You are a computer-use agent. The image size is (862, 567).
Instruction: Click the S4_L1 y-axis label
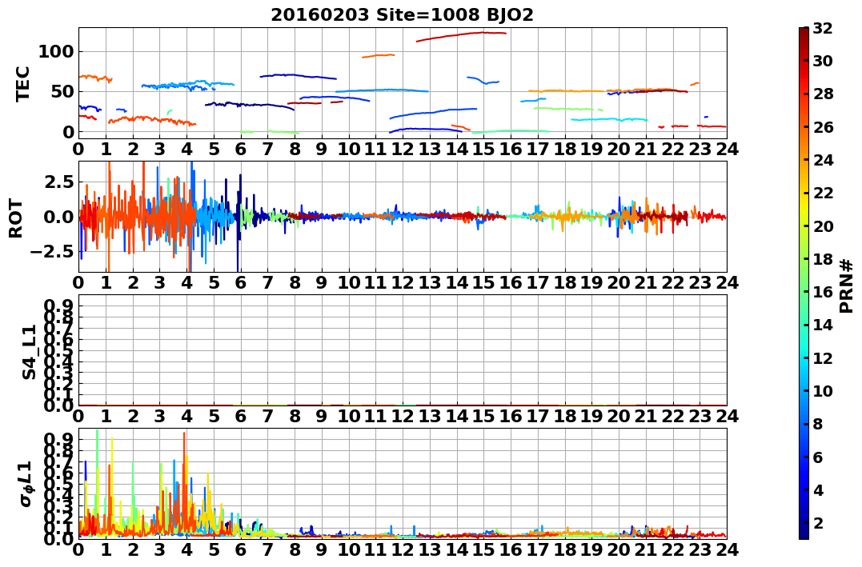(x=29, y=352)
